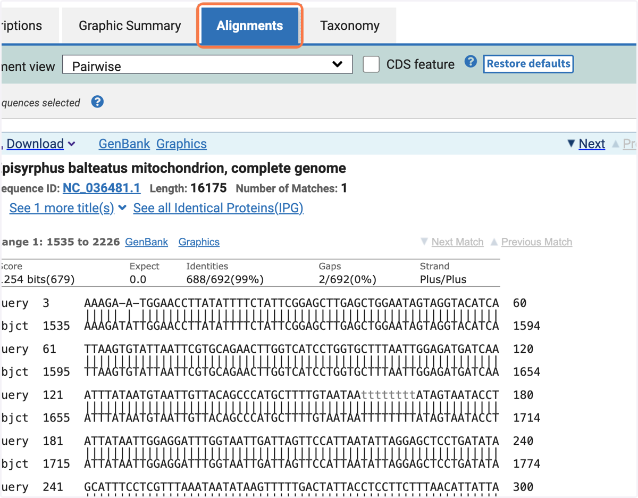Click Range 1: 1535 to 2226 label
The width and height of the screenshot is (638, 498).
click(x=61, y=242)
